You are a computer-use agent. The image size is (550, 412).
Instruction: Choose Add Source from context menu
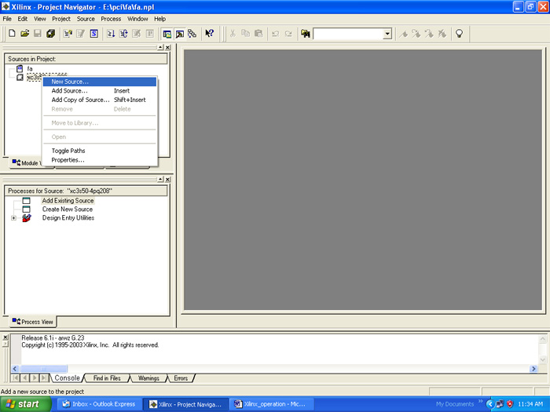(100, 91)
